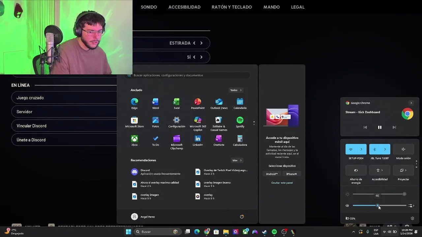Open the LinkedIn app
422x237 pixels.
coord(198,141)
